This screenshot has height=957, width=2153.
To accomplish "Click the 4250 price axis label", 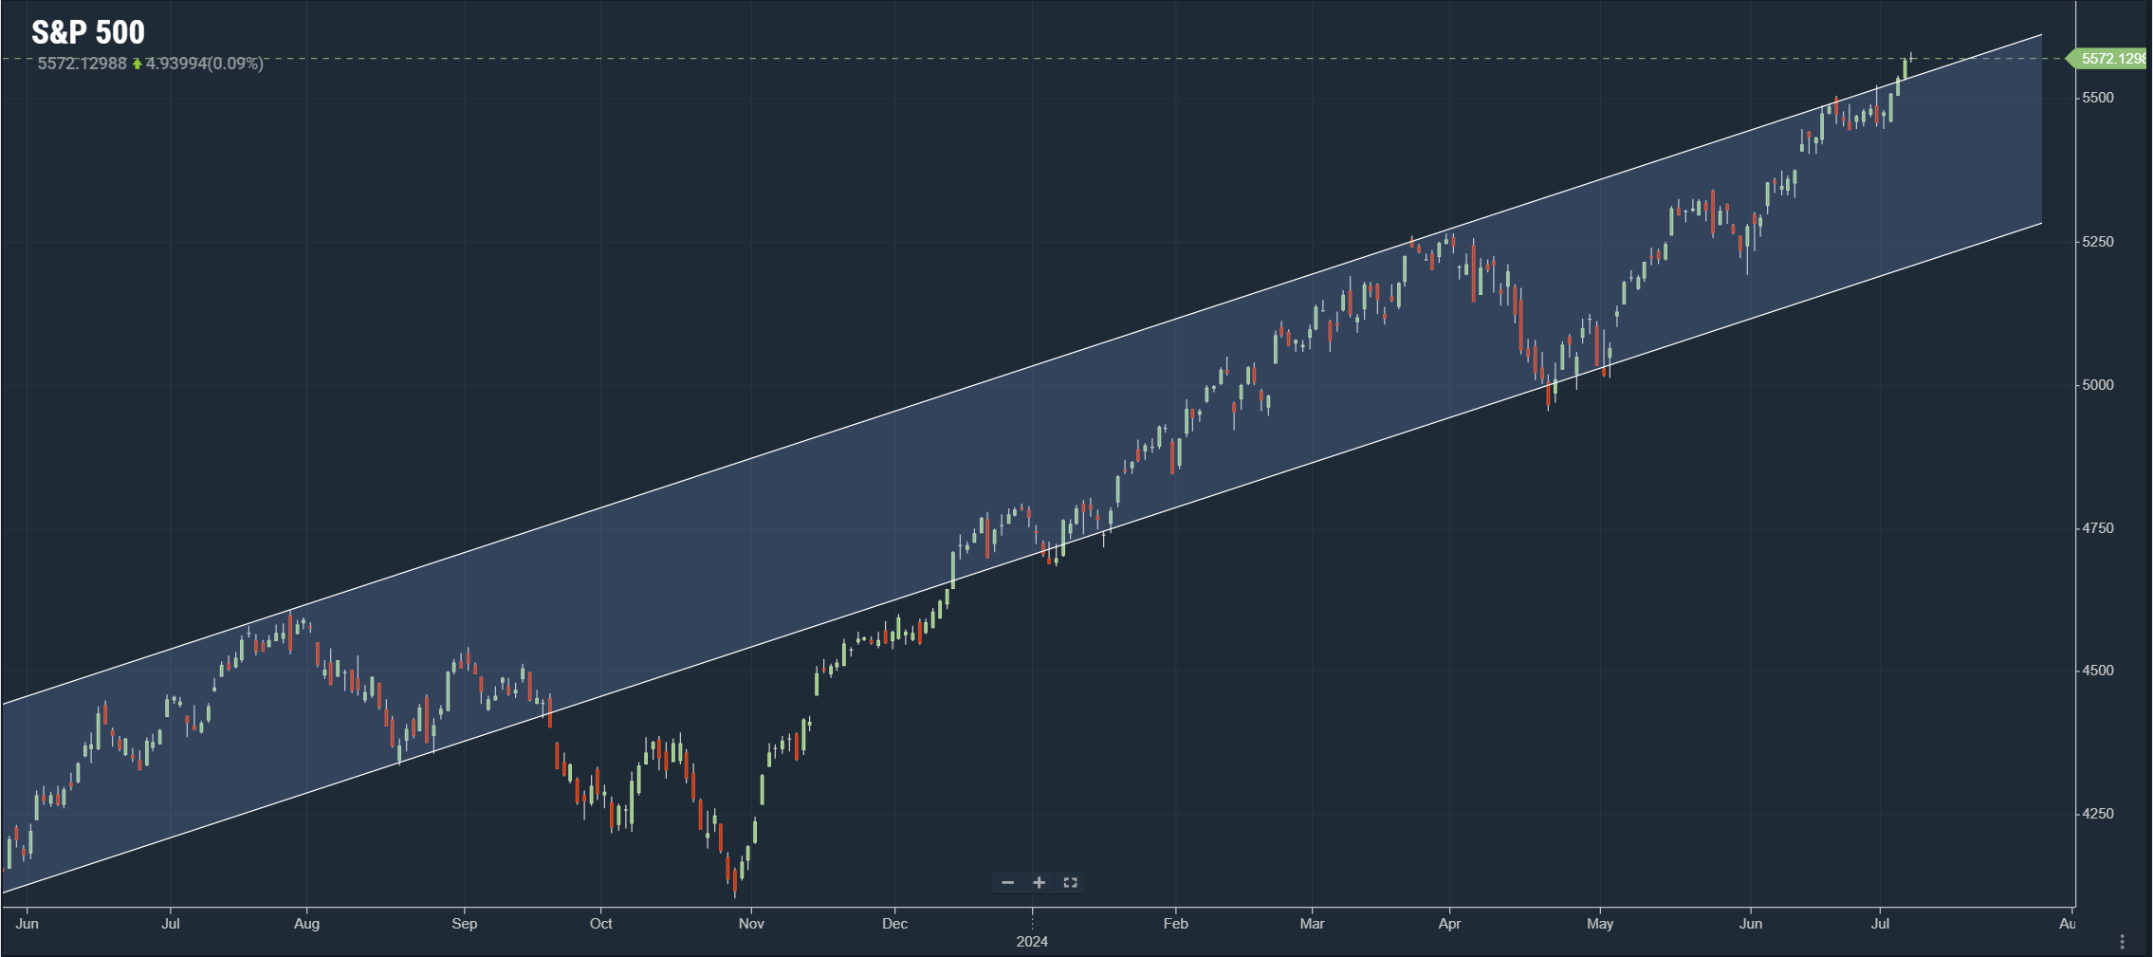I will [x=2098, y=814].
